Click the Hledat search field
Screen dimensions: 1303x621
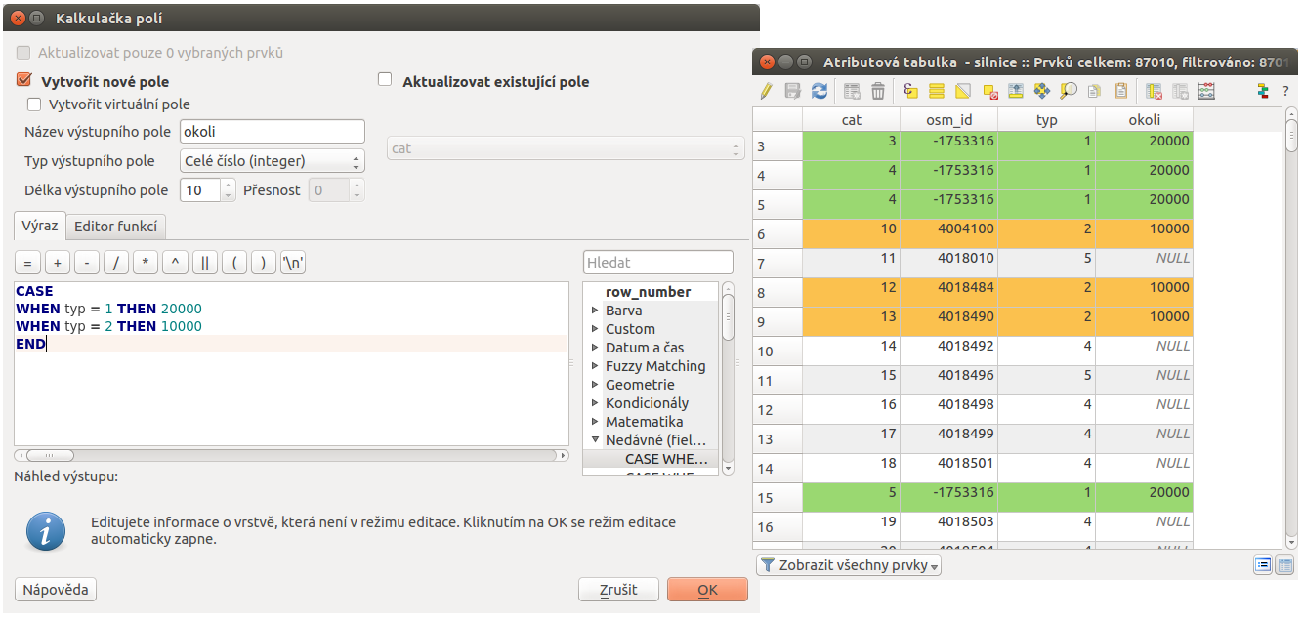click(657, 263)
